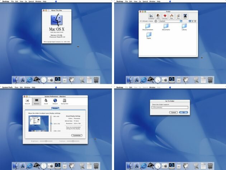Open Users in the Finder window toolbar
This screenshot has width=226, height=170.
[x=185, y=16]
